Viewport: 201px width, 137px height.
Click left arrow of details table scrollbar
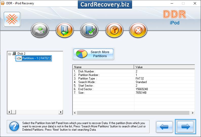click(75, 113)
